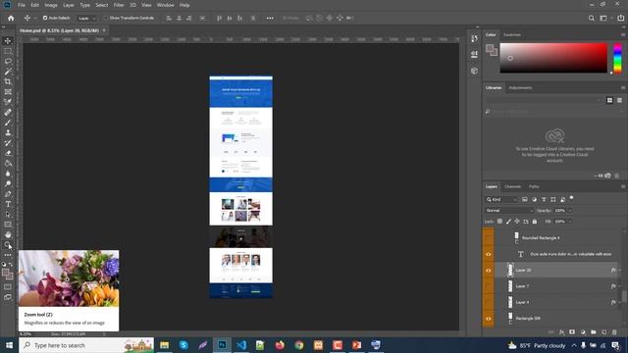Open the History panel icon

click(474, 38)
